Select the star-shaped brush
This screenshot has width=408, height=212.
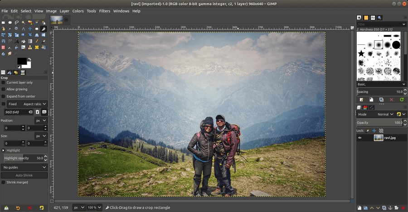[361, 53]
